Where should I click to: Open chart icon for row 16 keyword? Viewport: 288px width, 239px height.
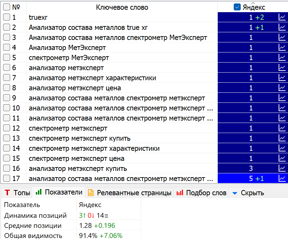click(282, 168)
